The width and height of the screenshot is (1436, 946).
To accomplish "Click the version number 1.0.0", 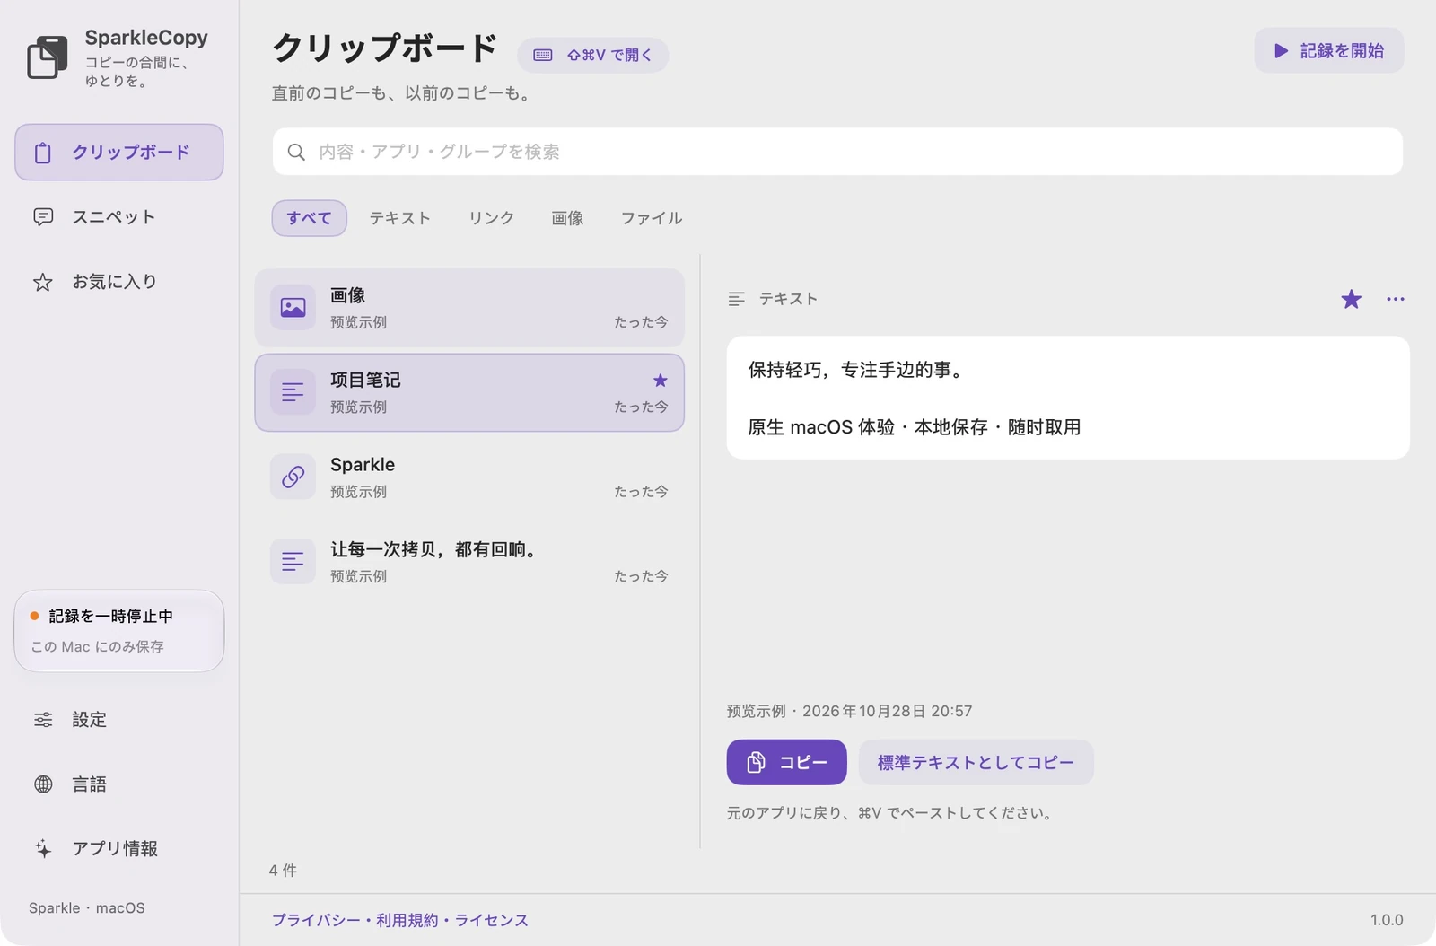I will click(x=1387, y=920).
